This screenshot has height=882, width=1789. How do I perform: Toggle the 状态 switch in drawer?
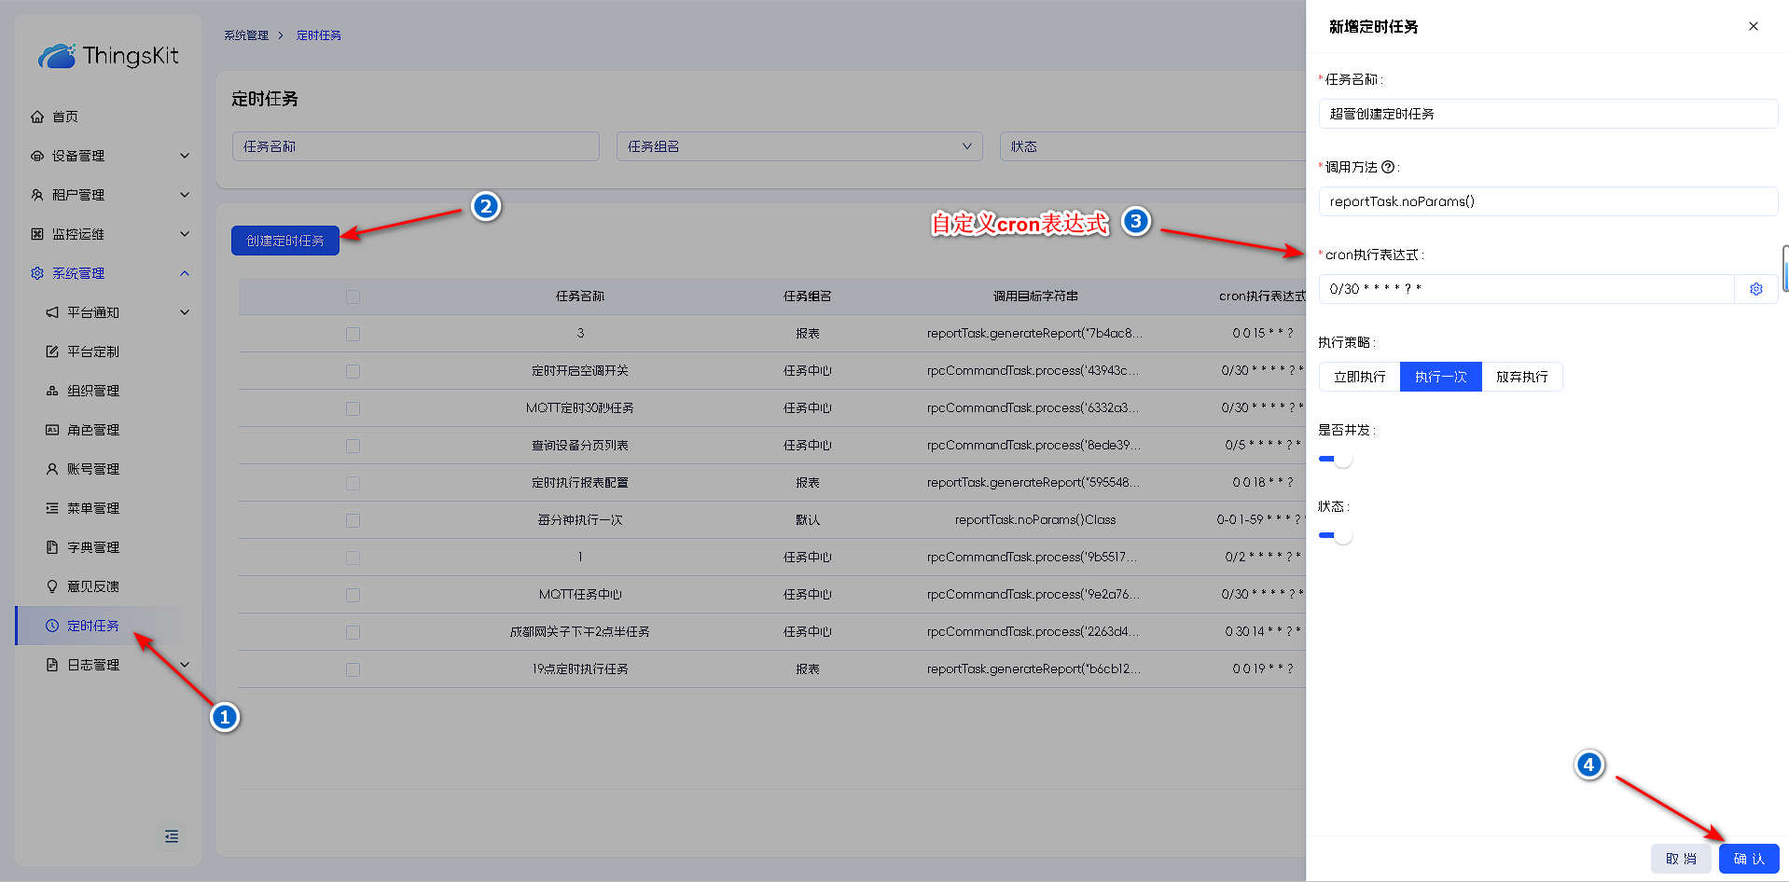coord(1335,536)
